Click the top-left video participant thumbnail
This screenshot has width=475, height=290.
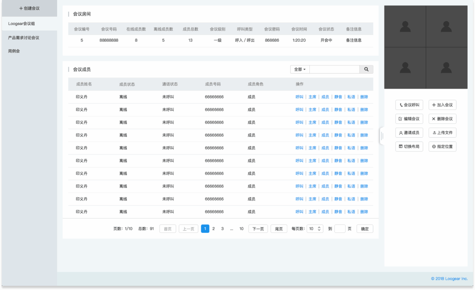point(405,26)
